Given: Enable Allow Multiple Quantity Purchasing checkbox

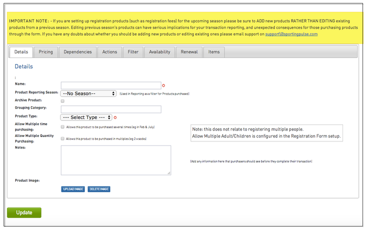Looking at the screenshot, I should 62,138.
